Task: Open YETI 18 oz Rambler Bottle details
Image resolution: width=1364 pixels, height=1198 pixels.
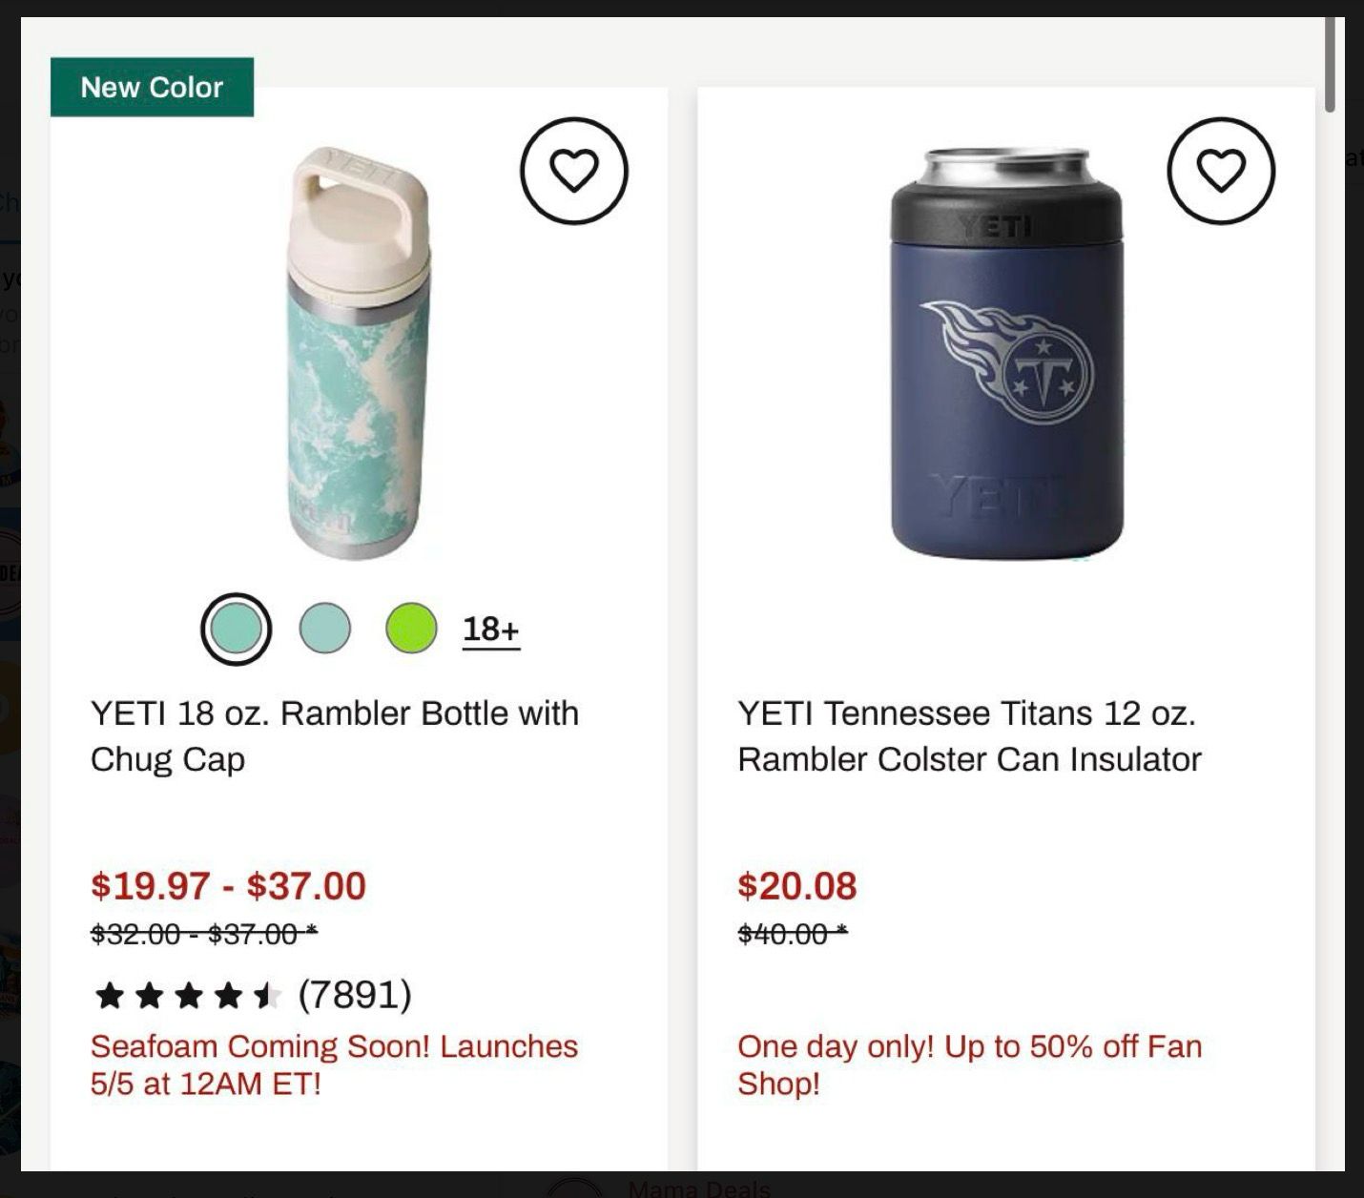Action: tap(334, 735)
